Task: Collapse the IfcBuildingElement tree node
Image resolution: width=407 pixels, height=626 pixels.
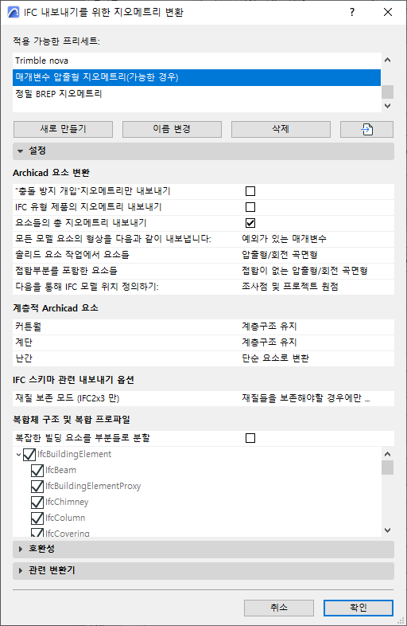Action: pyautogui.click(x=18, y=454)
